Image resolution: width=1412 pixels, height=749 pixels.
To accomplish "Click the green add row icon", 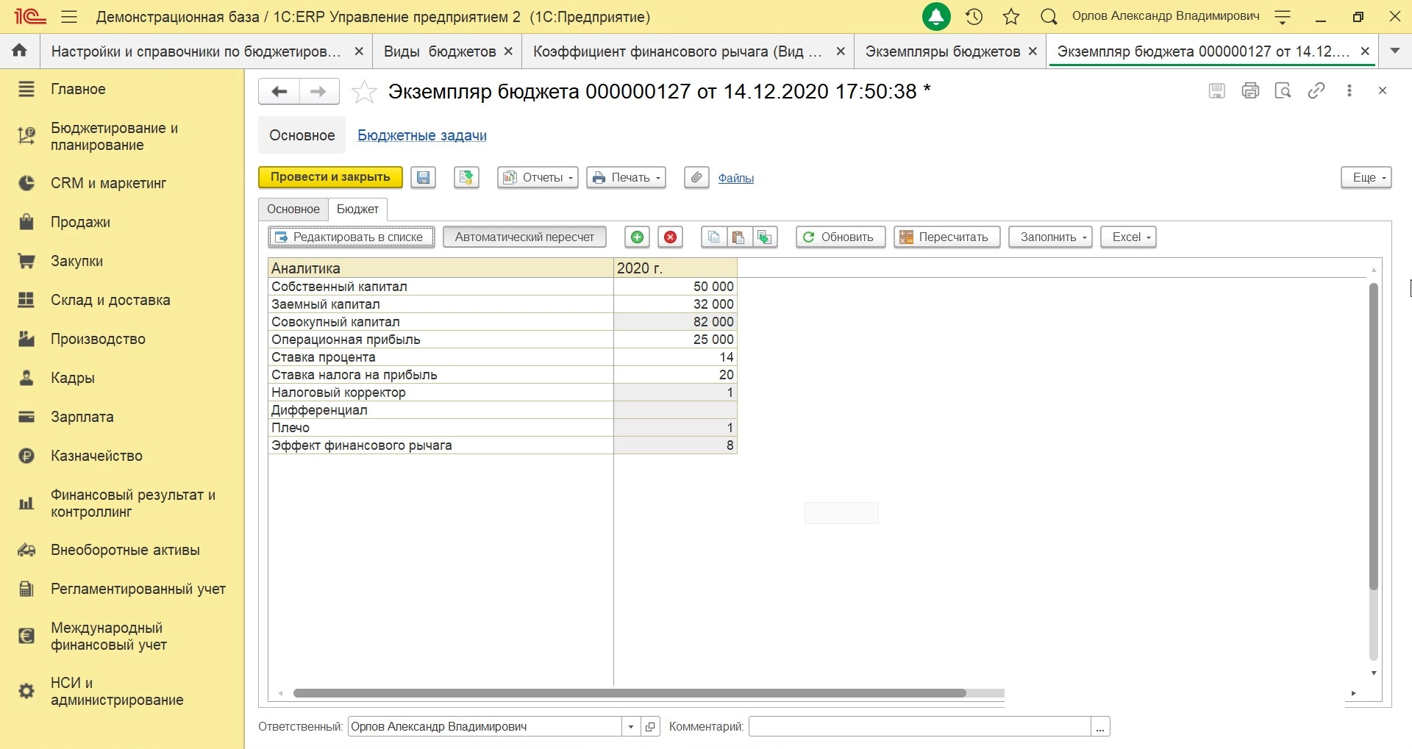I will pyautogui.click(x=637, y=237).
